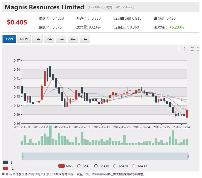
Task: Select the 3个月 time range tab
Action: pos(9,39)
